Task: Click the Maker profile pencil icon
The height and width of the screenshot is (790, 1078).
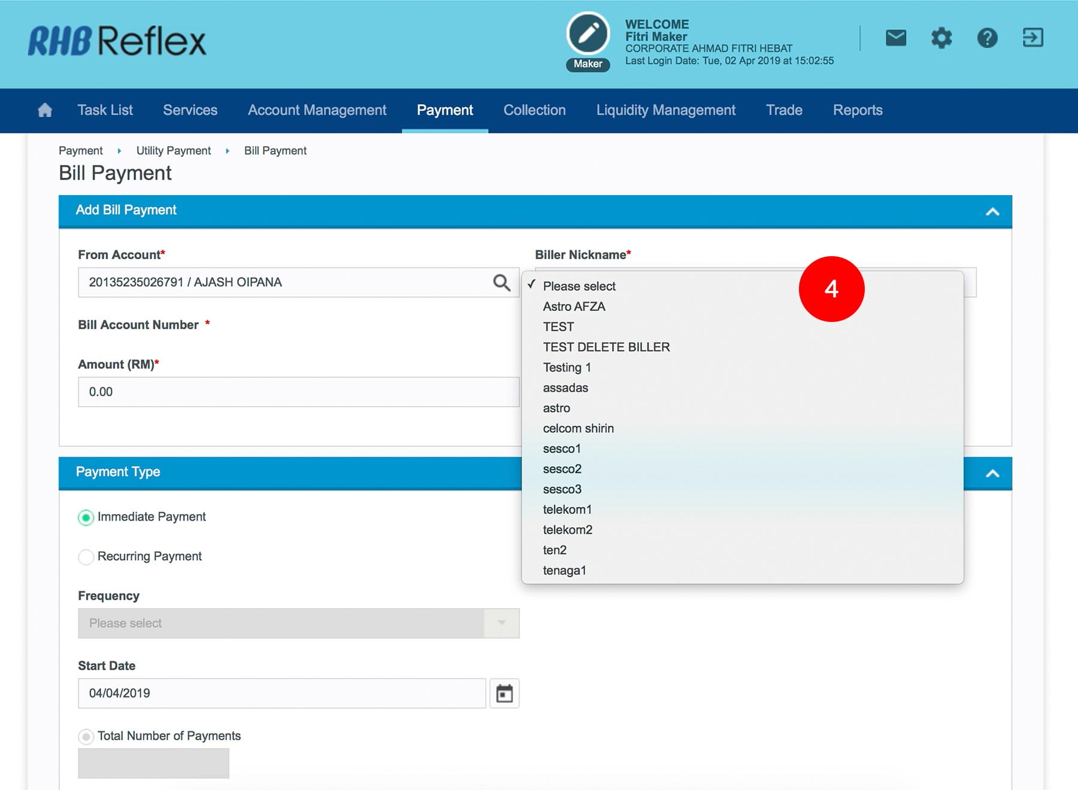Action: click(x=588, y=34)
